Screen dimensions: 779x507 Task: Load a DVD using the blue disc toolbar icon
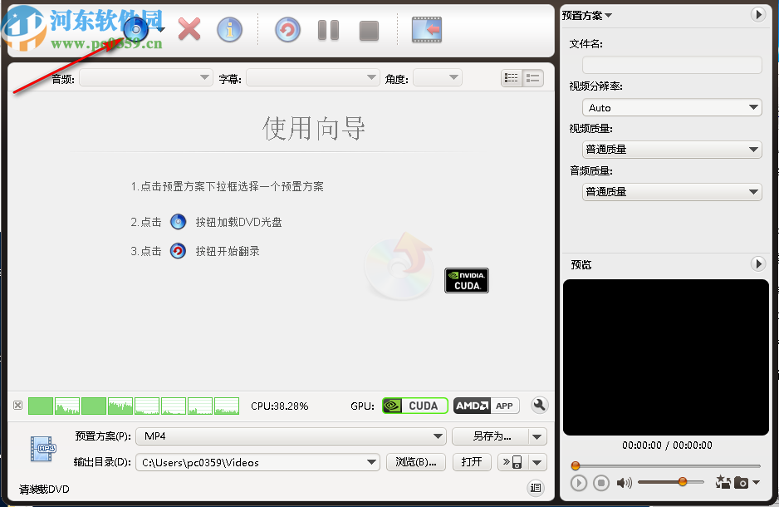pyautogui.click(x=135, y=27)
